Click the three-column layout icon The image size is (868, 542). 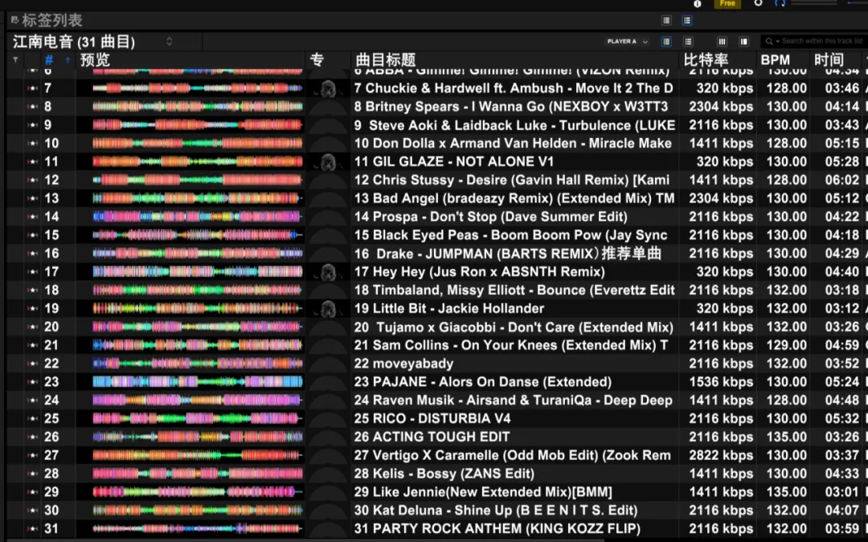point(722,42)
